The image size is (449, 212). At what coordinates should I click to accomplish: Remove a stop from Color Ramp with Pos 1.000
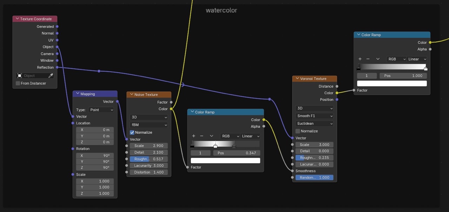click(368, 59)
